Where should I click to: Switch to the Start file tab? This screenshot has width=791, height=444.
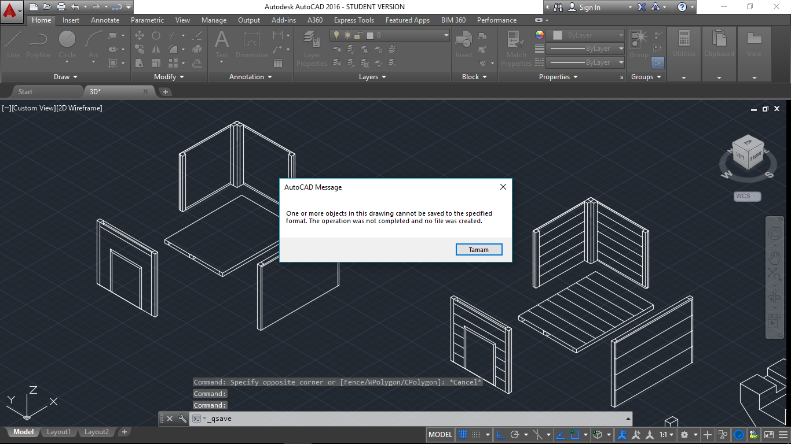click(25, 91)
